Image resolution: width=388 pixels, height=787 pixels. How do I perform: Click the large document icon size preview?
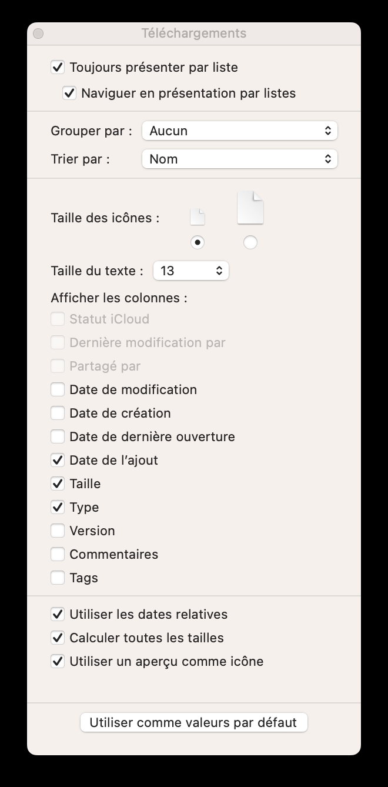click(x=250, y=208)
